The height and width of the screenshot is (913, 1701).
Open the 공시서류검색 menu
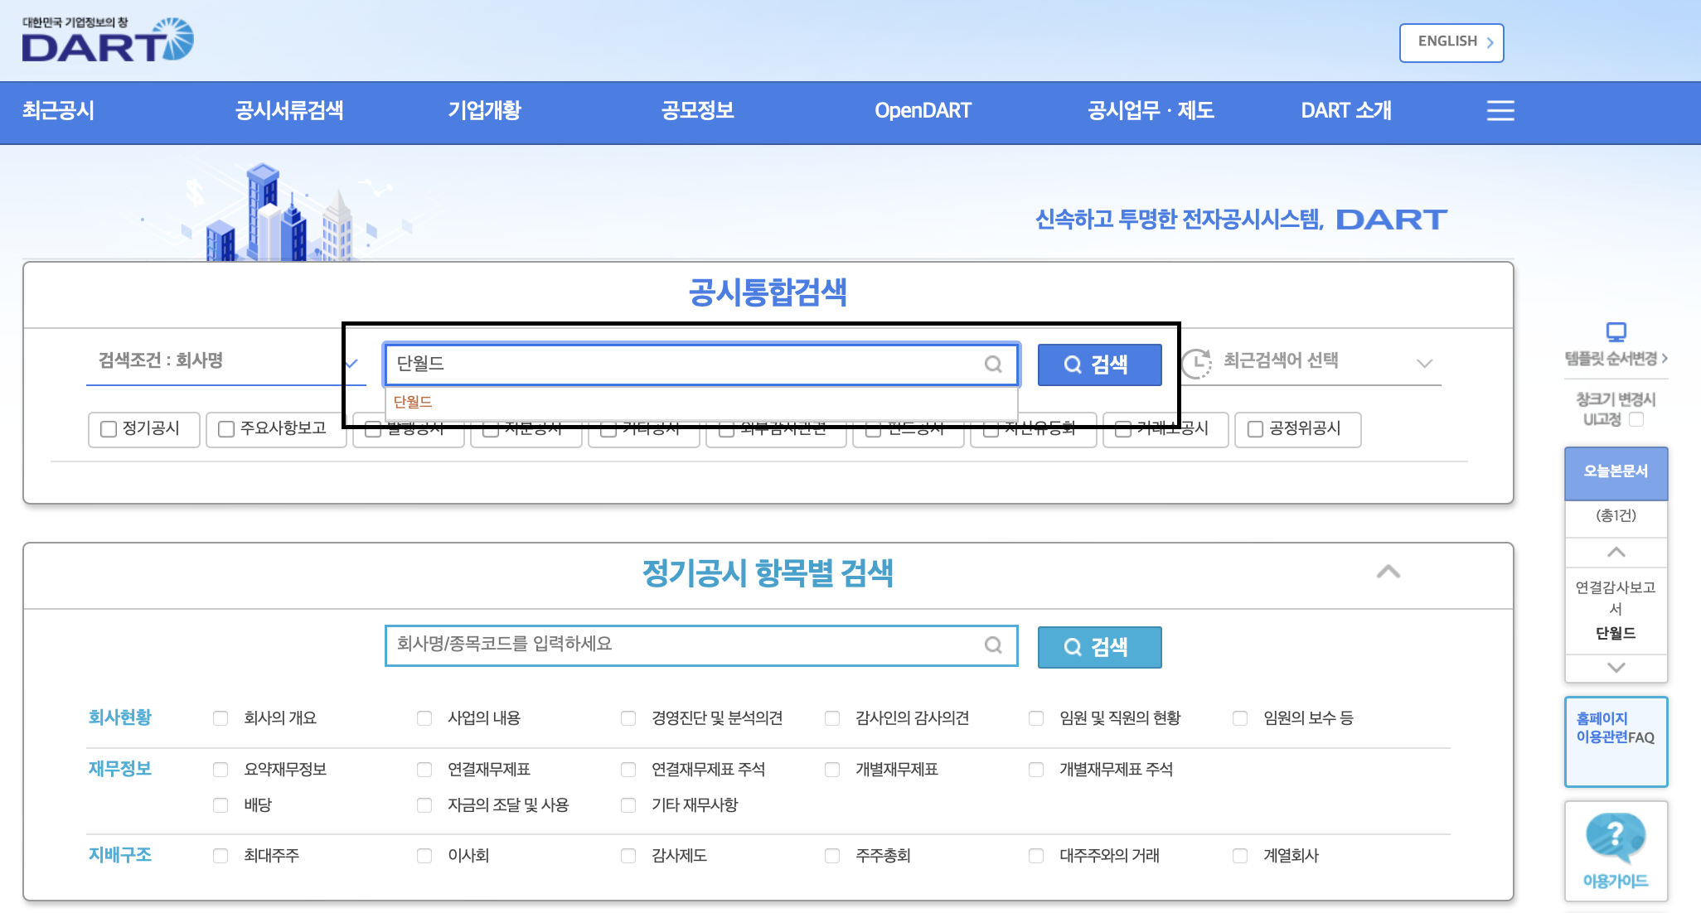pos(288,111)
